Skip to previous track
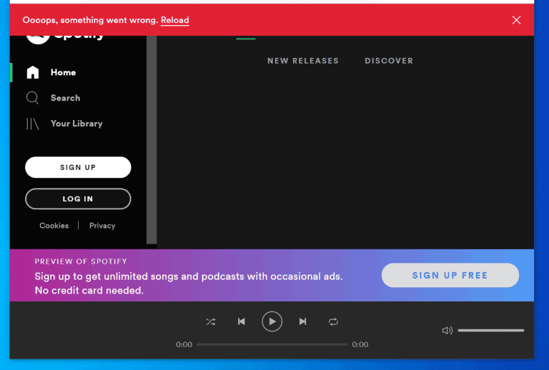 click(241, 321)
